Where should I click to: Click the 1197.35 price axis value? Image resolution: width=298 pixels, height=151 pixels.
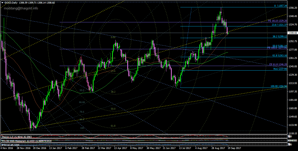click(x=293, y=91)
